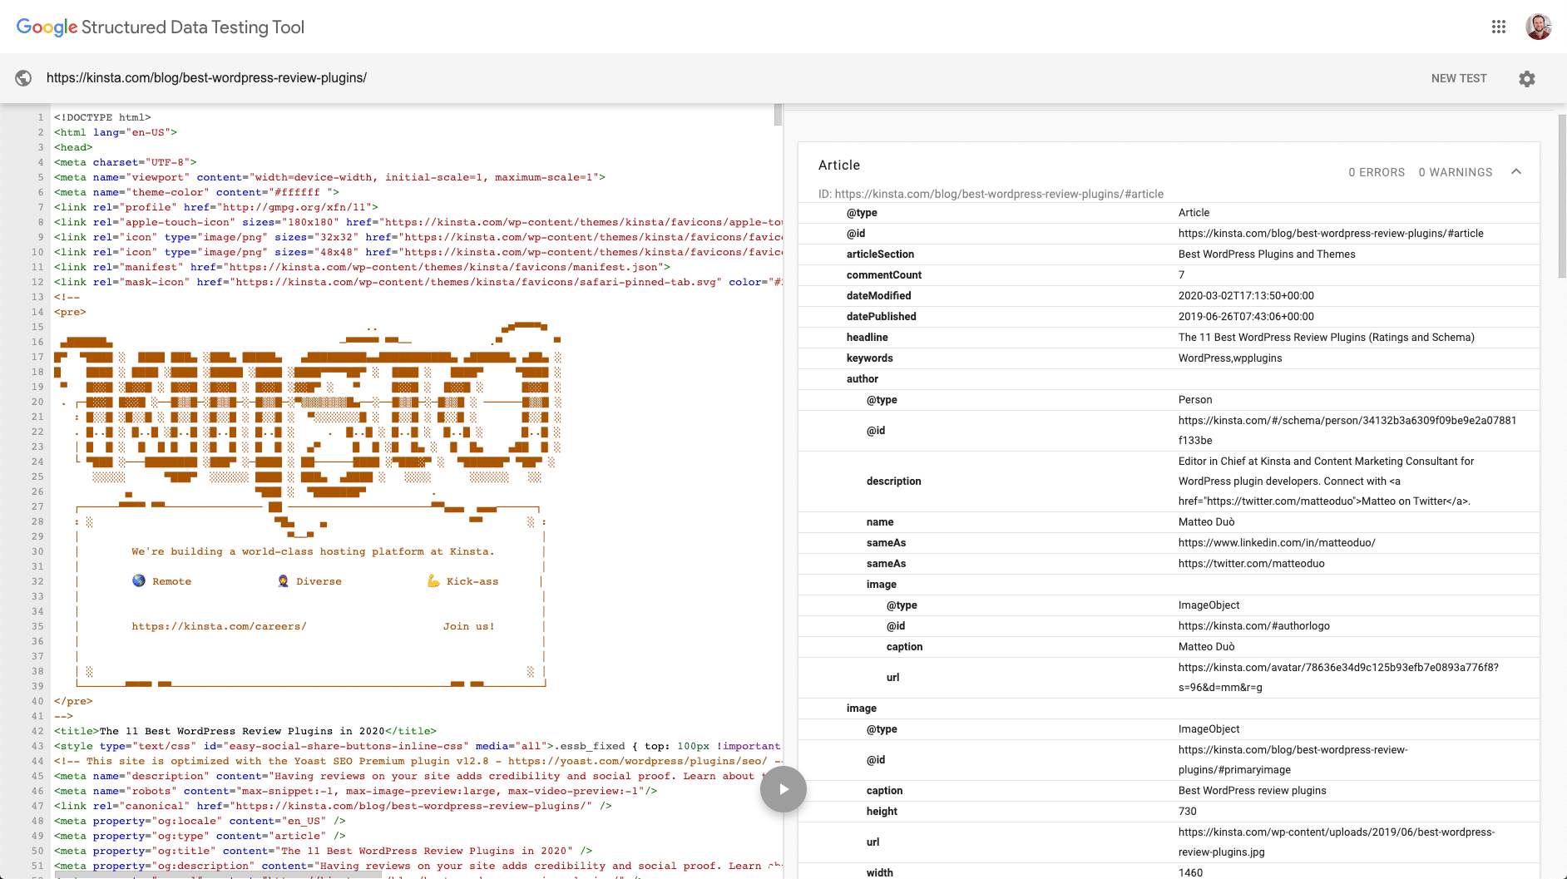Screen dimensions: 1567x879
Task: Open the Google apps grid
Action: pyautogui.click(x=1499, y=27)
